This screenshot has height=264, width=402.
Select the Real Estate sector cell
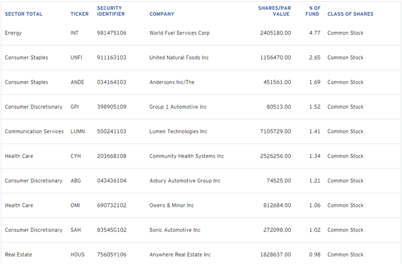pos(18,255)
